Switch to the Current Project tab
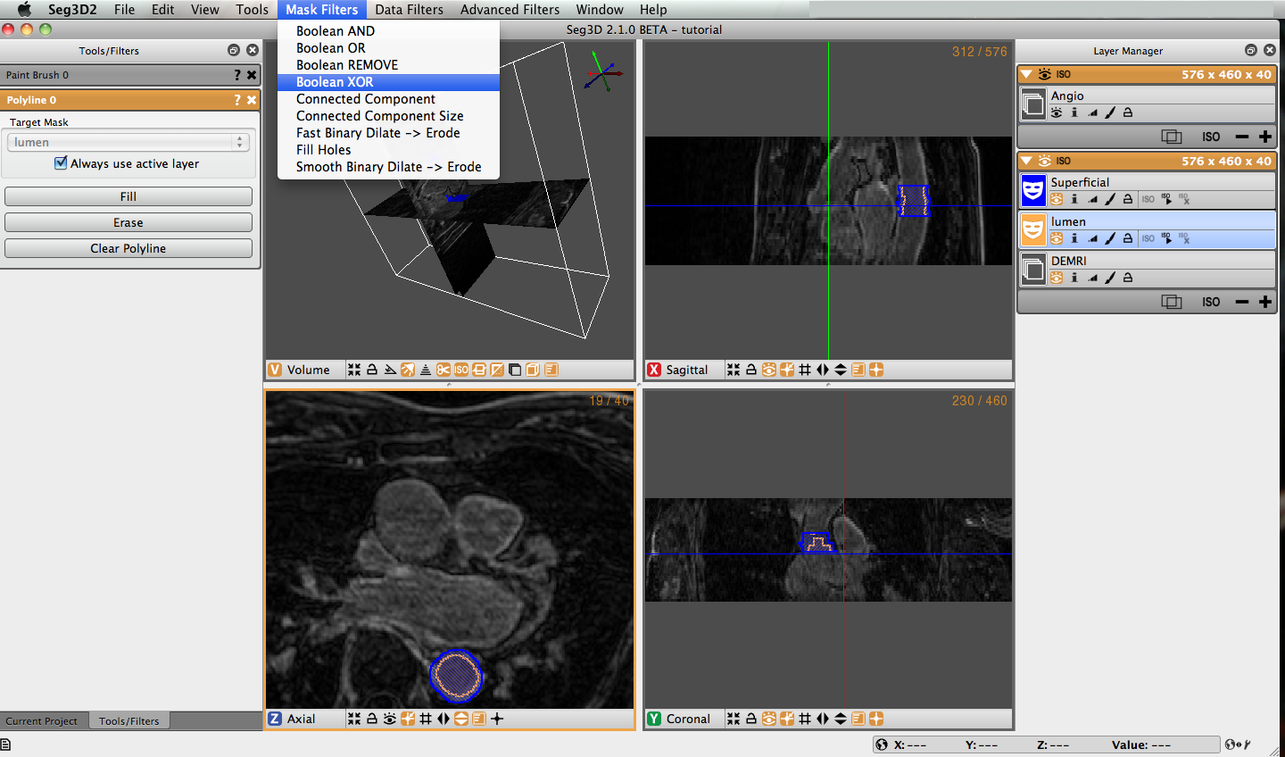 42,721
